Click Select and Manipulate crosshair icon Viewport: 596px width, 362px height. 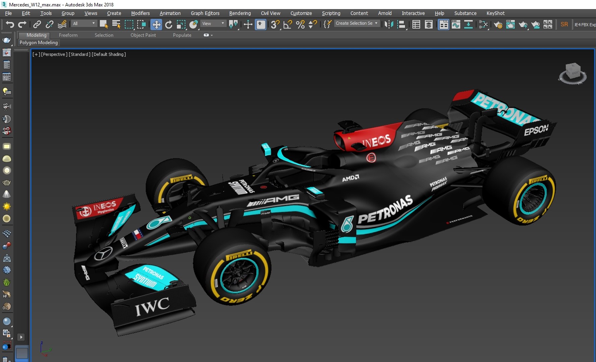click(248, 24)
